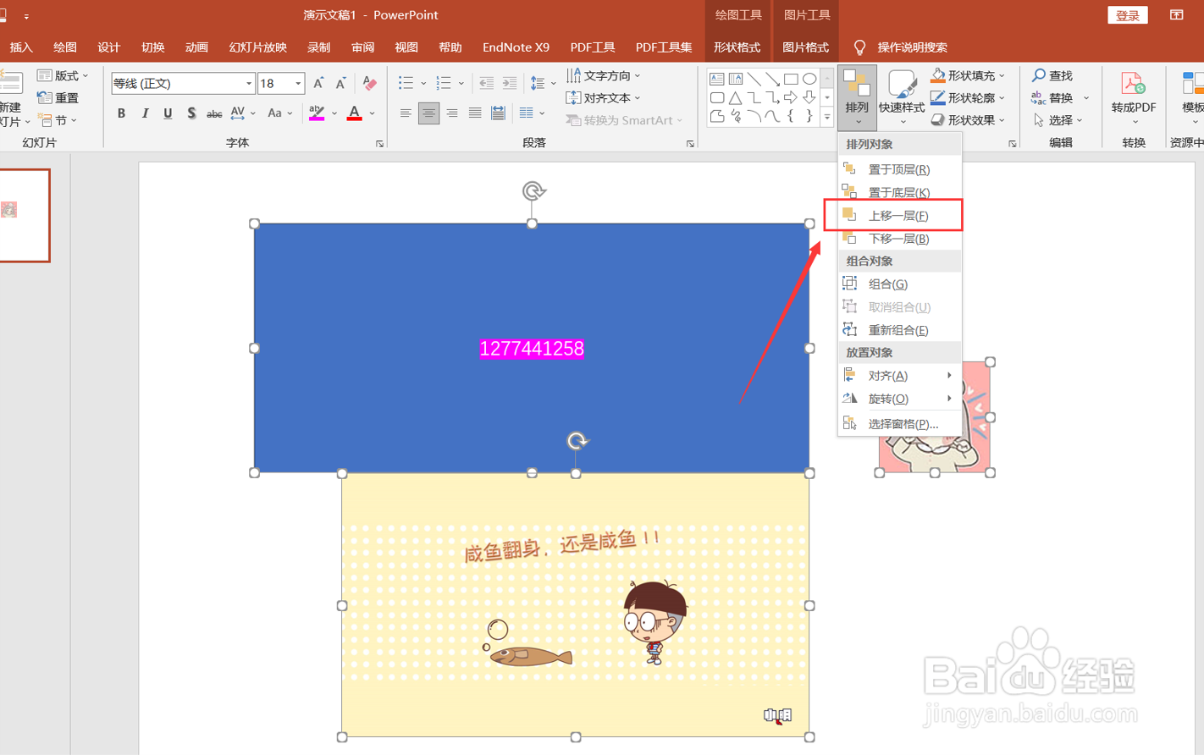The image size is (1204, 755).
Task: Open 形状填充 shape fill
Action: tap(969, 75)
